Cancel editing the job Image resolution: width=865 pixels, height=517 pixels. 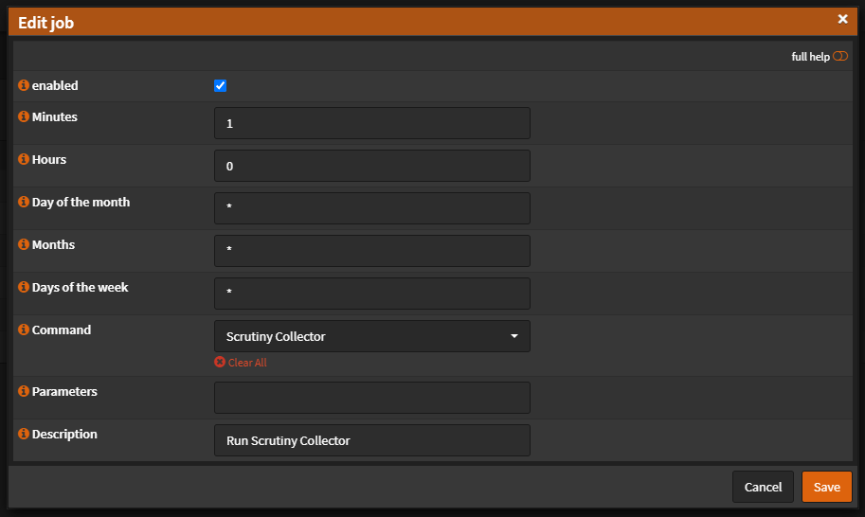click(763, 487)
